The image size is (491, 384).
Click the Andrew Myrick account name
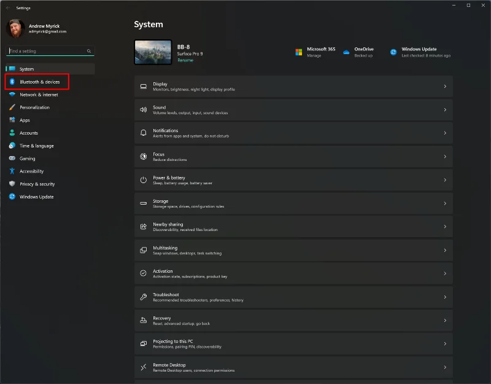coord(44,26)
